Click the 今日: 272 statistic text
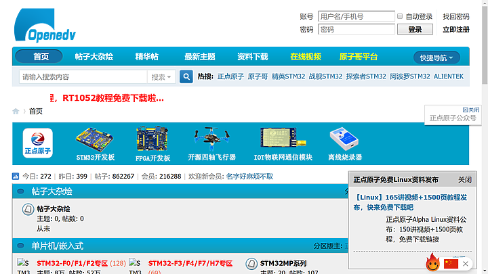 [37, 177]
